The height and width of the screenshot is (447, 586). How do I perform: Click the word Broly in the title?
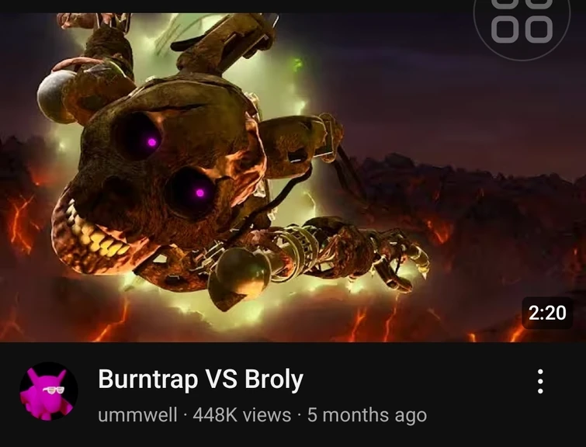coord(274,379)
